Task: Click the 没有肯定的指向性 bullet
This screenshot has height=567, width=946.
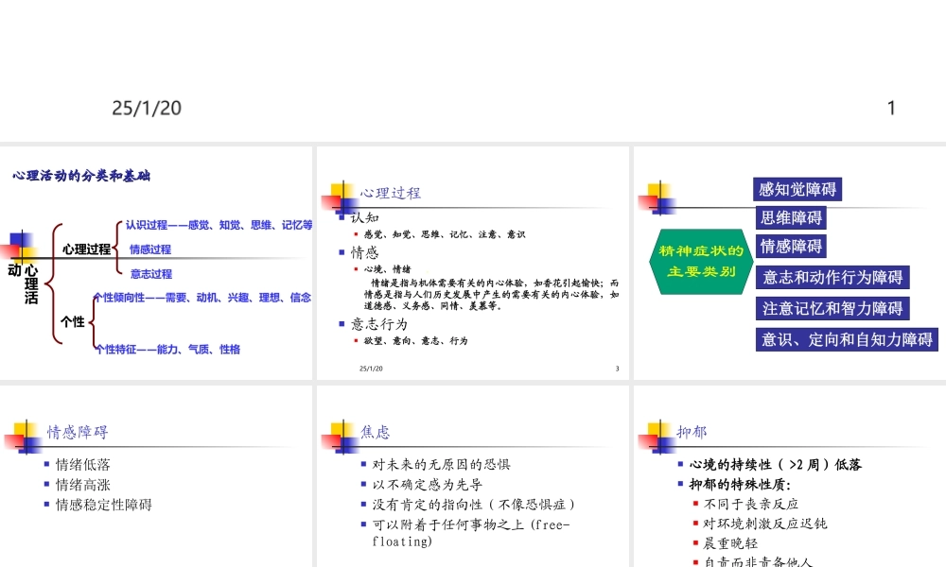Action: click(474, 505)
